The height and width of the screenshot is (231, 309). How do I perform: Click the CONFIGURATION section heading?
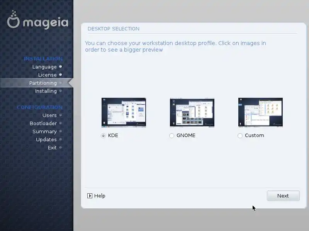click(40, 107)
